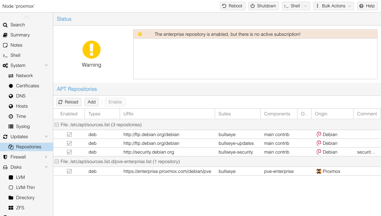
Task: Open the Bulk Actions dropdown
Action: 333,6
